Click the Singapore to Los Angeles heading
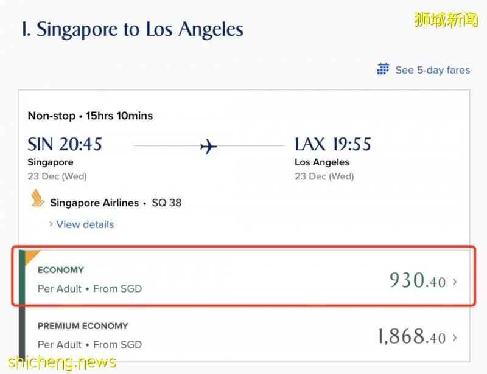This screenshot has height=374, width=487. tap(133, 29)
